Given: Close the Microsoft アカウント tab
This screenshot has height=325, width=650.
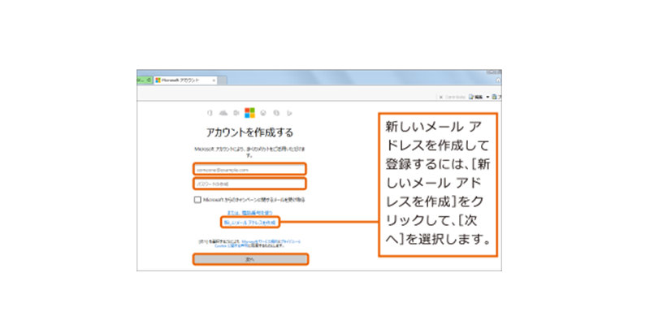Looking at the screenshot, I should tap(214, 80).
